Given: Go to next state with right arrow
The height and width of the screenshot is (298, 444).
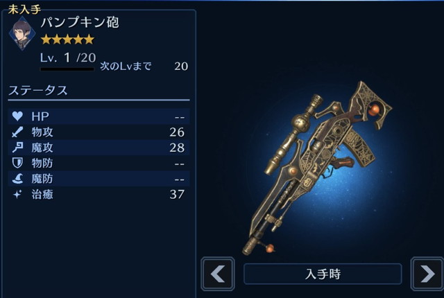Looking at the screenshot, I should [x=427, y=274].
